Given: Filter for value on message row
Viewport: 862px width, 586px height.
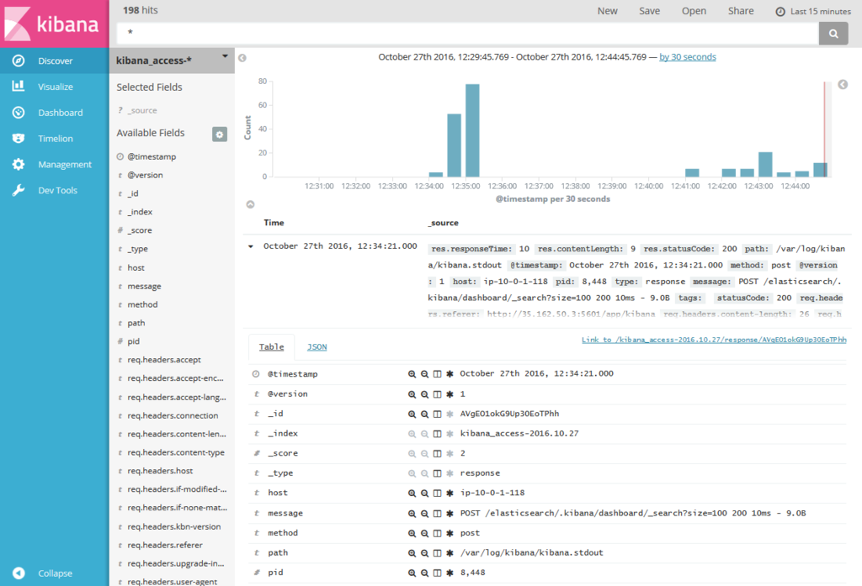Looking at the screenshot, I should click(412, 514).
